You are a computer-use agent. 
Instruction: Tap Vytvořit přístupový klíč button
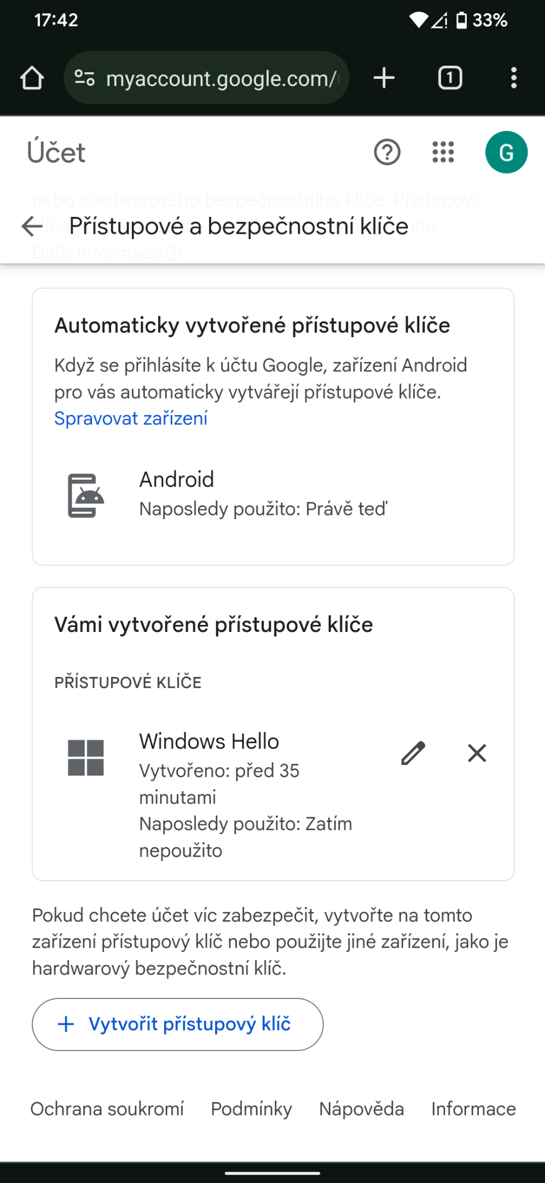(x=178, y=1024)
